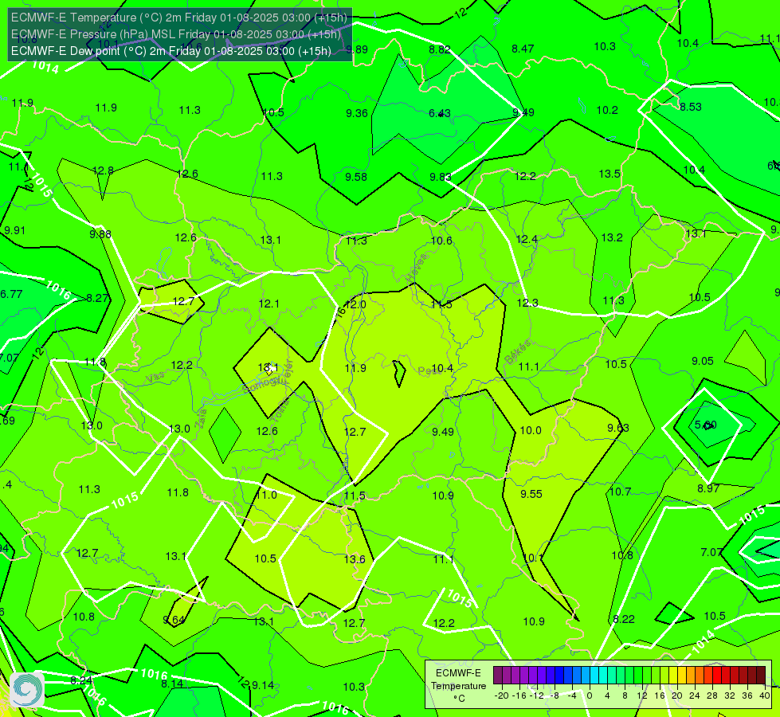The width and height of the screenshot is (780, 717).
Task: Click the purple swatch above -20 in the legend
Action: pyautogui.click(x=498, y=676)
